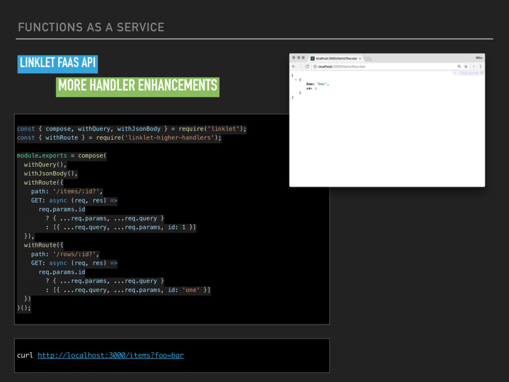
Task: Click the LINKLET FAAS API label
Action: [58, 64]
